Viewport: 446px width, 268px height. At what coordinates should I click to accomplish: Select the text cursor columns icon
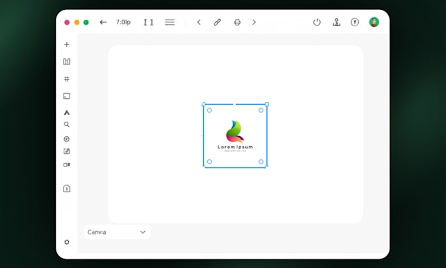pos(148,22)
